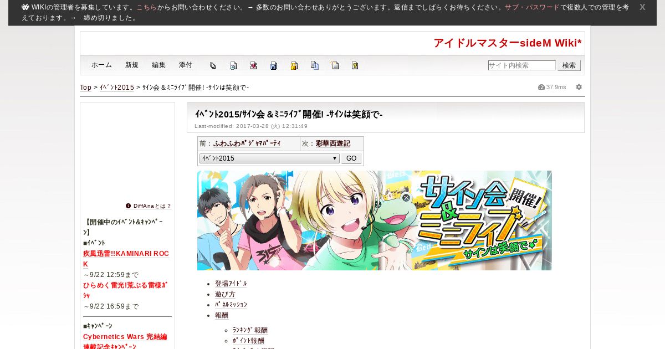This screenshot has height=349, width=665.
Task: Click the サイン会＆ミニライブ event banner image
Action: (375, 220)
